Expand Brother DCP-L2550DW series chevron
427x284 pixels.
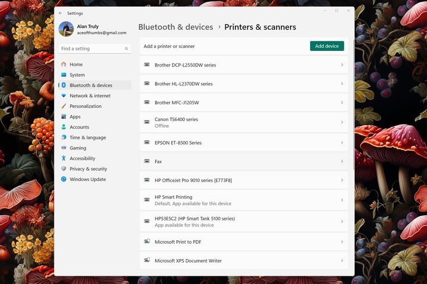pos(342,65)
